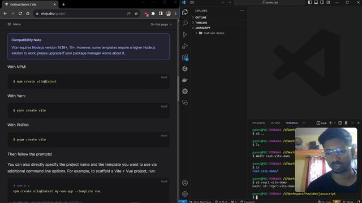Screen dimensions: 362x203
Task: Close the terminal panel
Action: coord(358,123)
